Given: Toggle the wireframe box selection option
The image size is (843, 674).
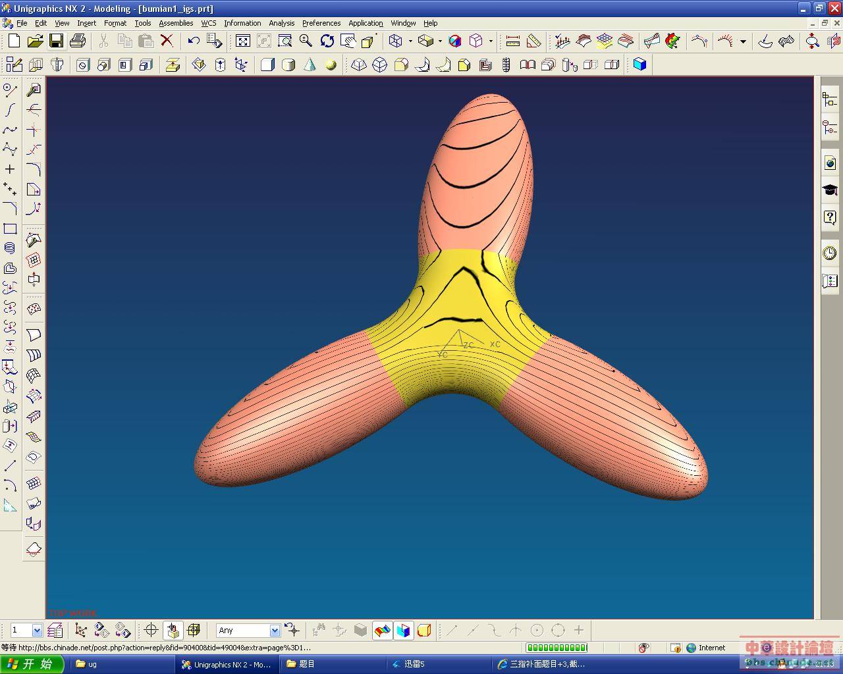Looking at the screenshot, I should tap(194, 631).
